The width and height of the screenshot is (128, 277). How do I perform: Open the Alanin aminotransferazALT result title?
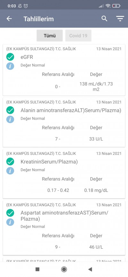click(x=71, y=110)
